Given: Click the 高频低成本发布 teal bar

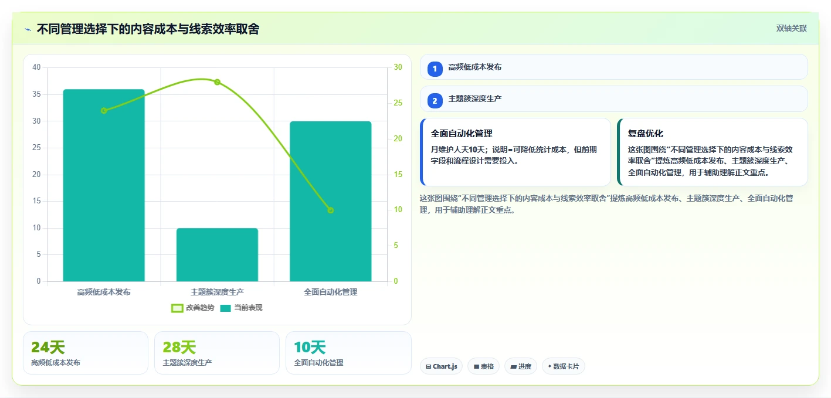Looking at the screenshot, I should (x=104, y=185).
